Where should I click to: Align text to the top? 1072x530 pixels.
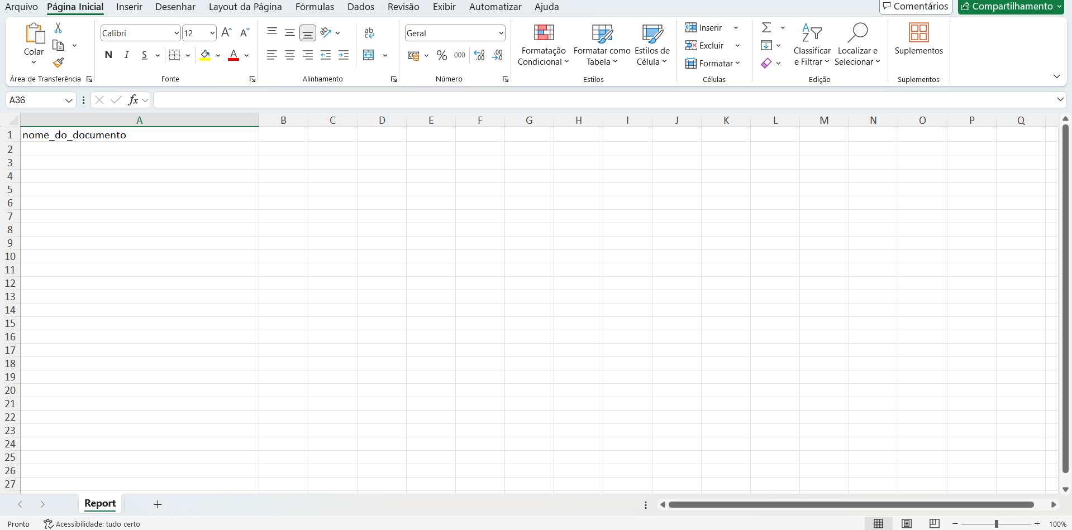pos(272,32)
